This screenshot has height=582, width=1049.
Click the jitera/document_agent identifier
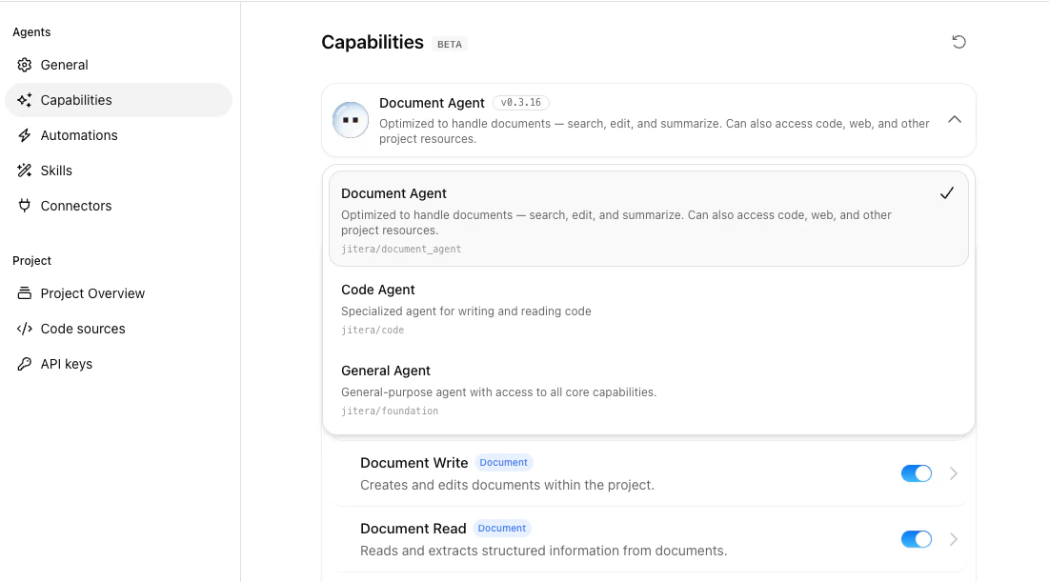tap(401, 249)
